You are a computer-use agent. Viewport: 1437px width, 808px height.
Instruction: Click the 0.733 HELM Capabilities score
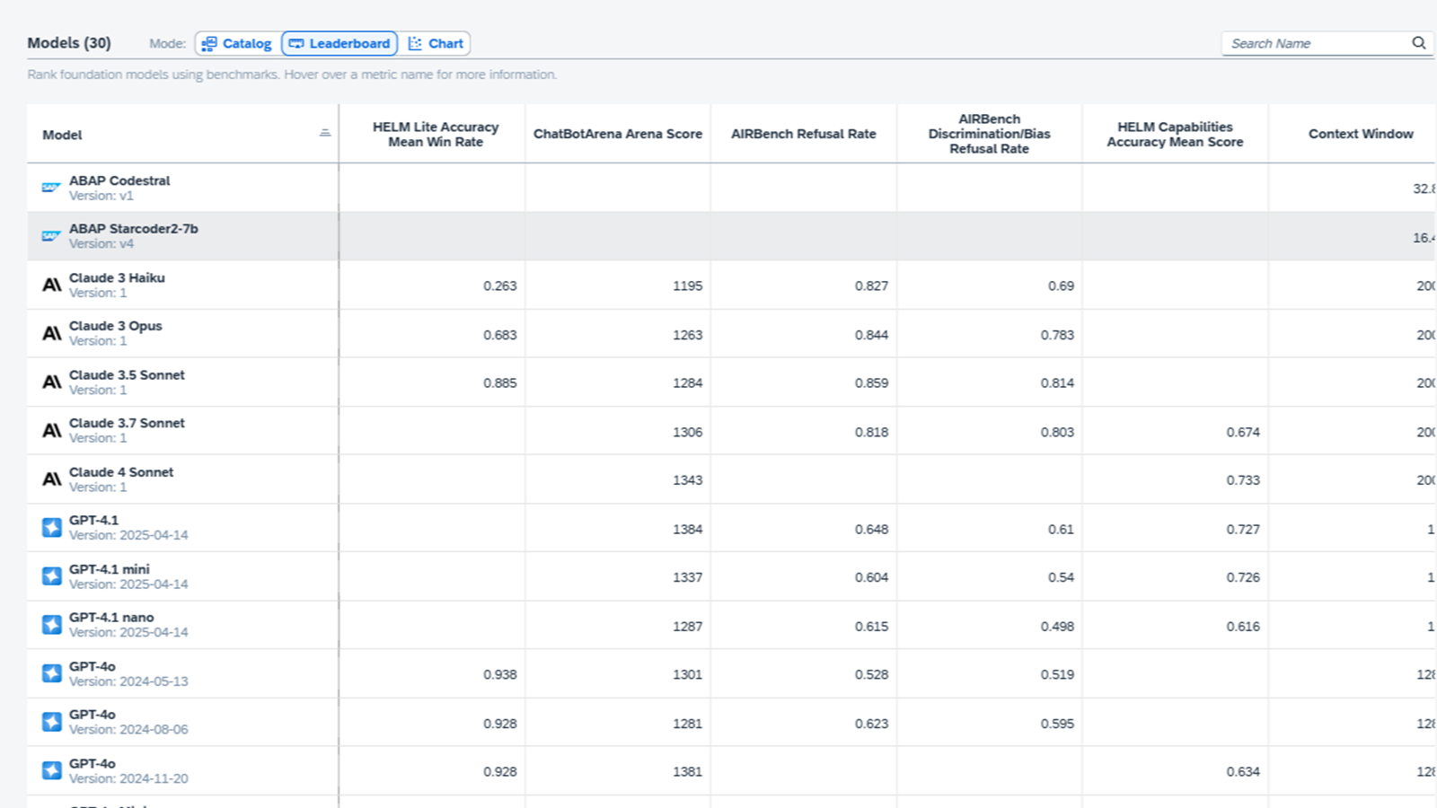pyautogui.click(x=1243, y=480)
